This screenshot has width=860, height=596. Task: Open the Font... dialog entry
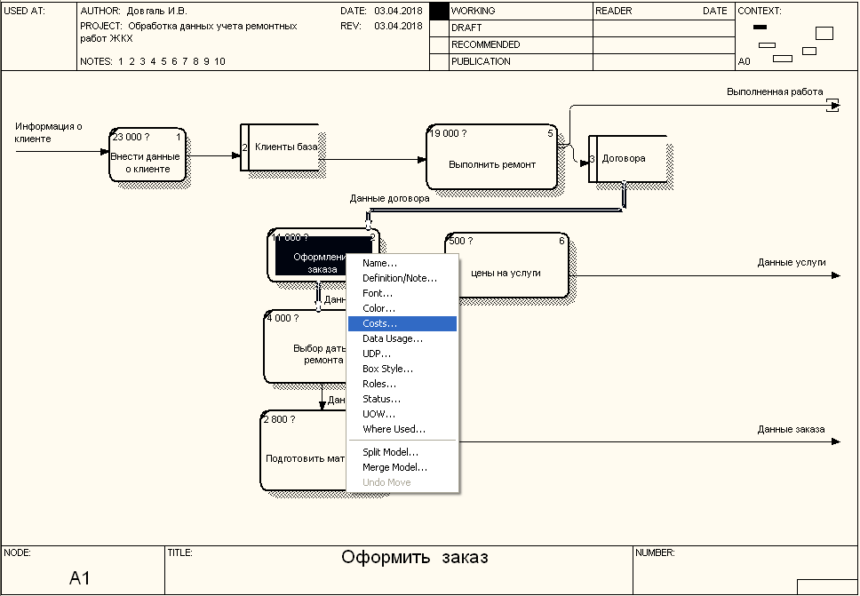(378, 294)
